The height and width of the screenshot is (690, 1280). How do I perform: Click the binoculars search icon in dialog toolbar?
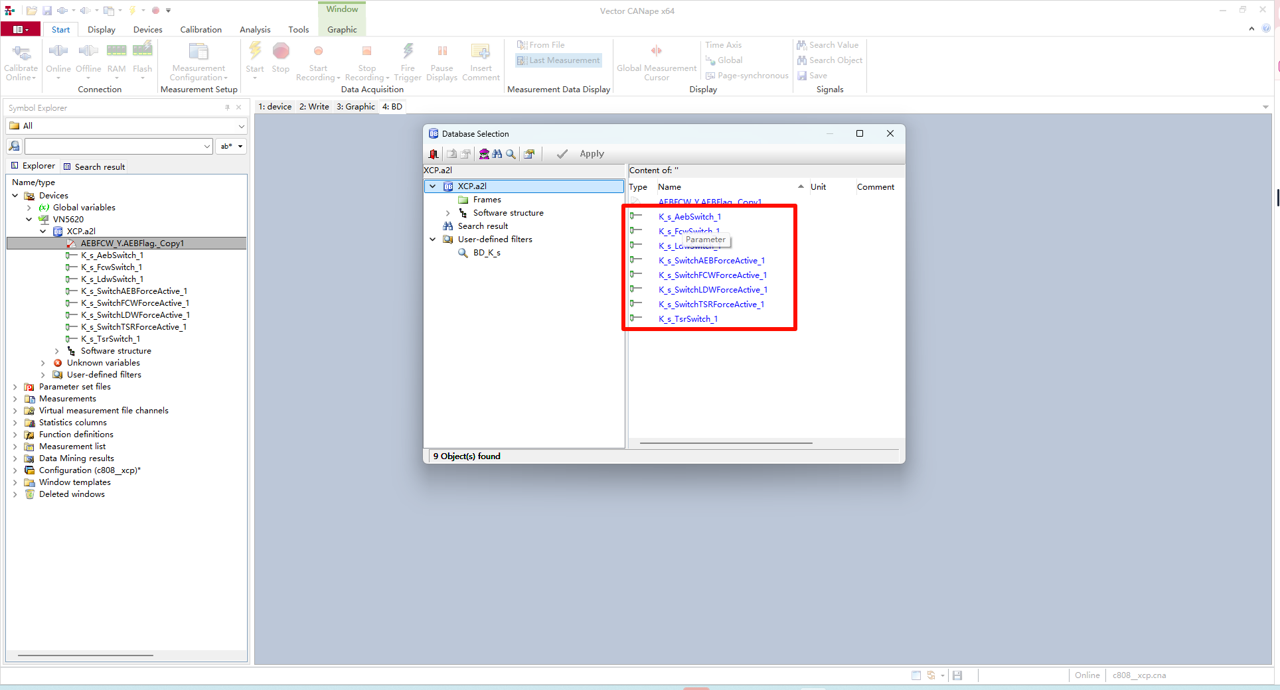(497, 154)
